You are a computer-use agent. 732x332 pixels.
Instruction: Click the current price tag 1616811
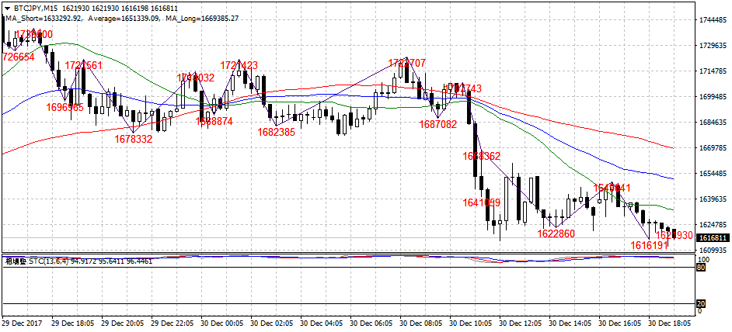click(x=712, y=238)
